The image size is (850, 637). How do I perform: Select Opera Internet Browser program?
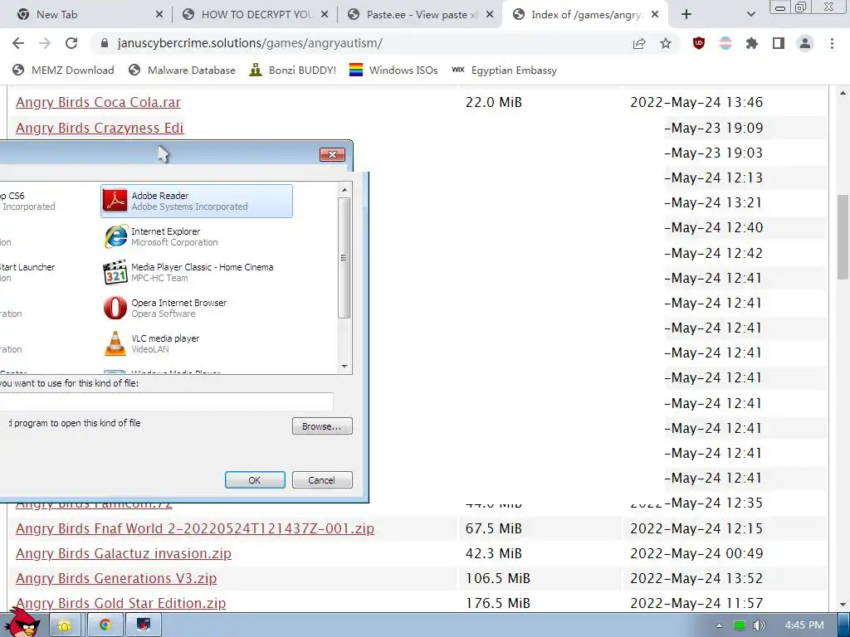coord(196,309)
